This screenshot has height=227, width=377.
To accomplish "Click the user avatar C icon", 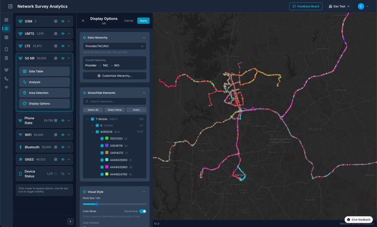I will pos(361,6).
